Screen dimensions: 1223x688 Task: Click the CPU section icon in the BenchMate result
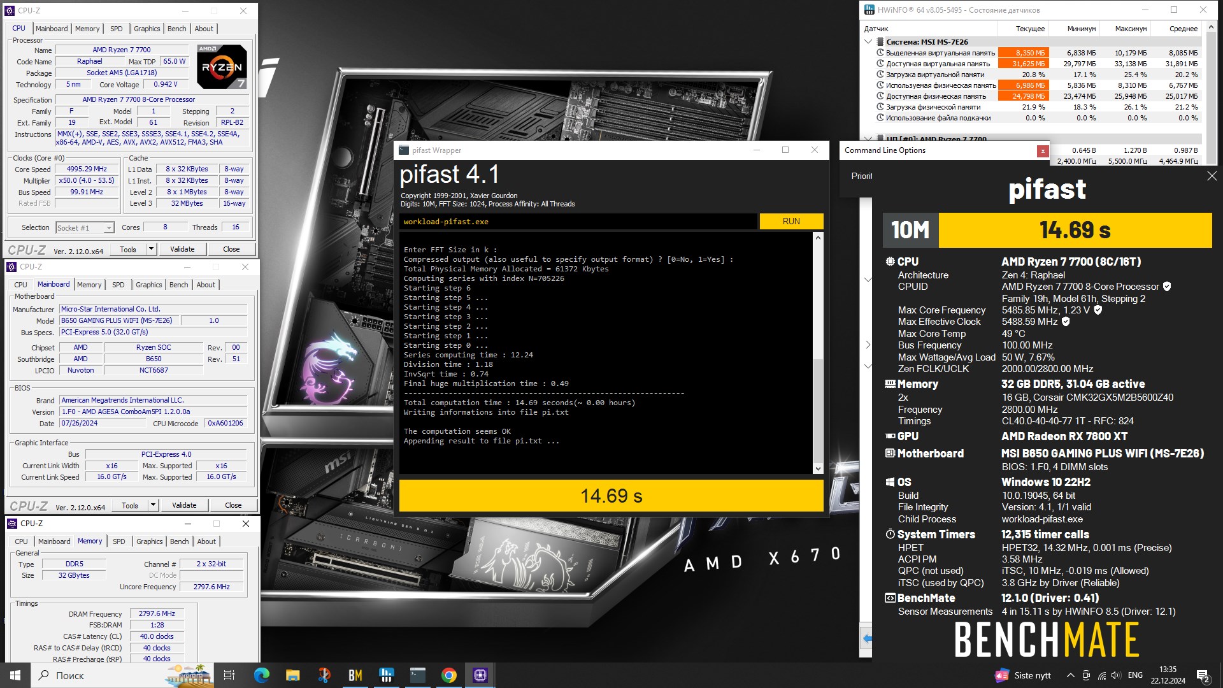point(890,262)
